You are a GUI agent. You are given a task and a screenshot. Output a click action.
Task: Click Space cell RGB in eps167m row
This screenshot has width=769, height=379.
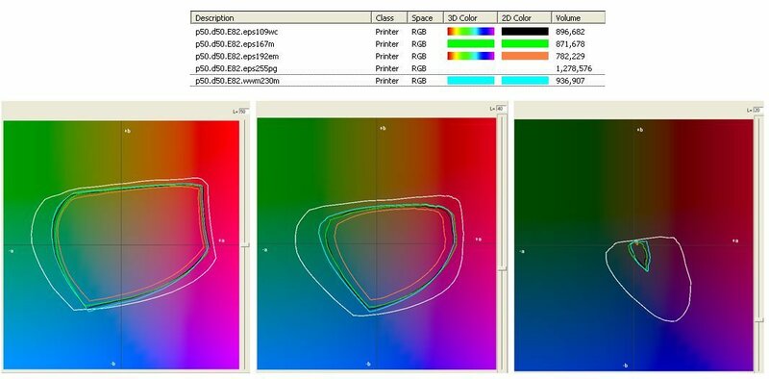coord(418,43)
